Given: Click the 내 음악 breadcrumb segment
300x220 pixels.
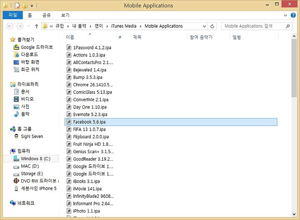Looking at the screenshot, I should coord(79,26).
